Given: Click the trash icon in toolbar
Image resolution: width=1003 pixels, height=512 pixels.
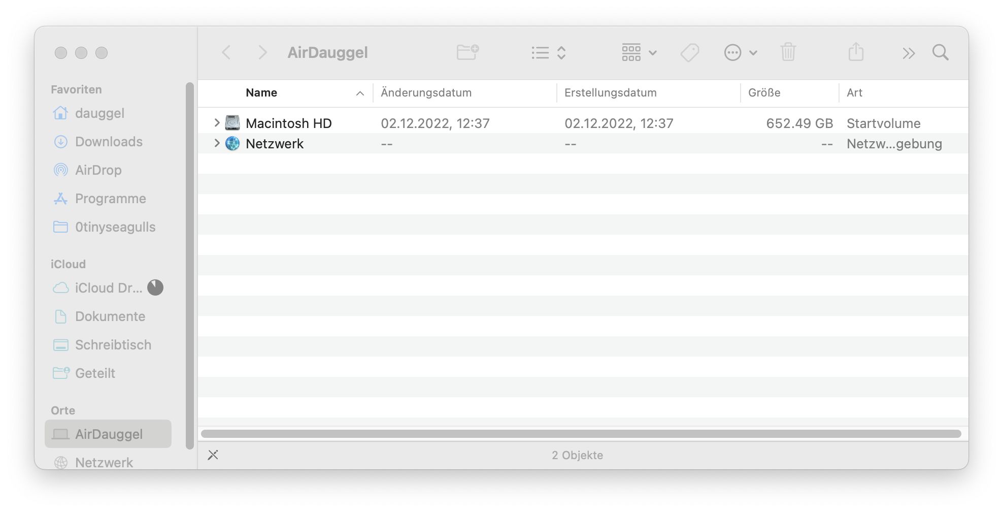Looking at the screenshot, I should pos(788,52).
